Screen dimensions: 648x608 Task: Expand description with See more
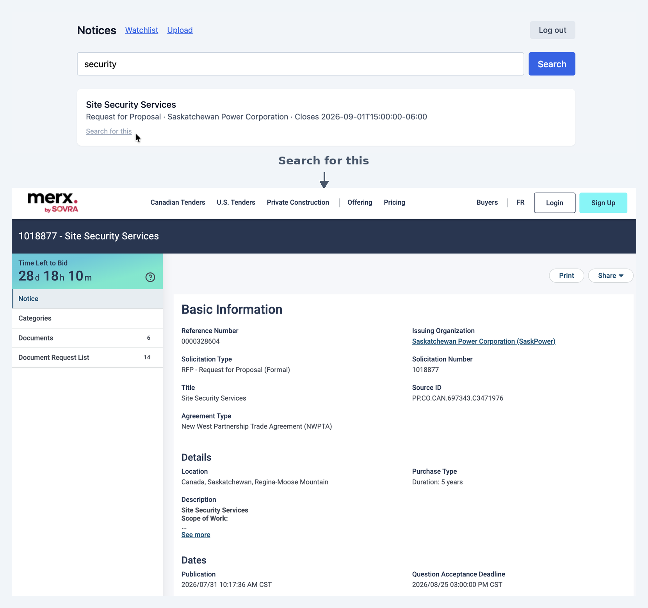click(196, 535)
